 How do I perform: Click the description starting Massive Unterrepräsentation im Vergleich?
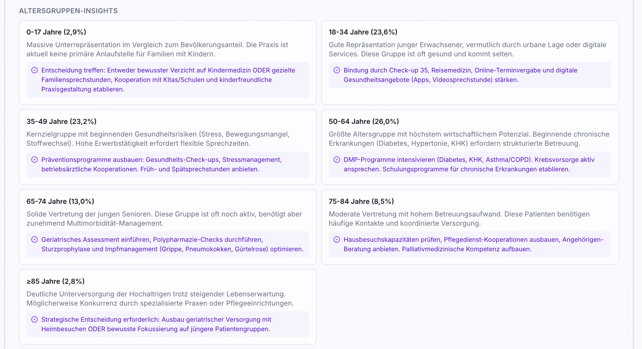point(157,49)
